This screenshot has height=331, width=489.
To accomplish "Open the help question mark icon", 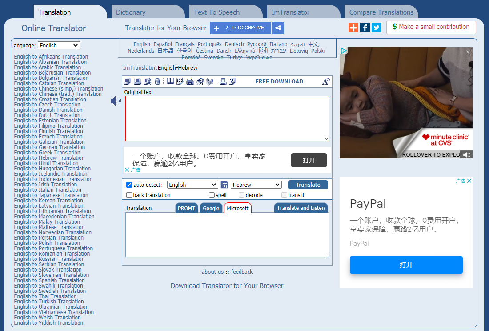I will tap(232, 81).
